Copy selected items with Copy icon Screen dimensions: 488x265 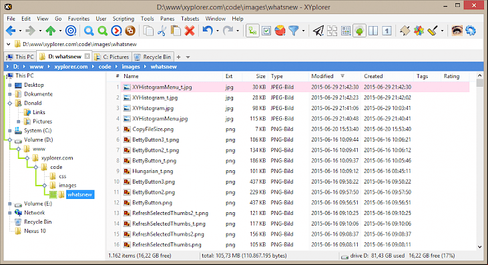coord(148,31)
